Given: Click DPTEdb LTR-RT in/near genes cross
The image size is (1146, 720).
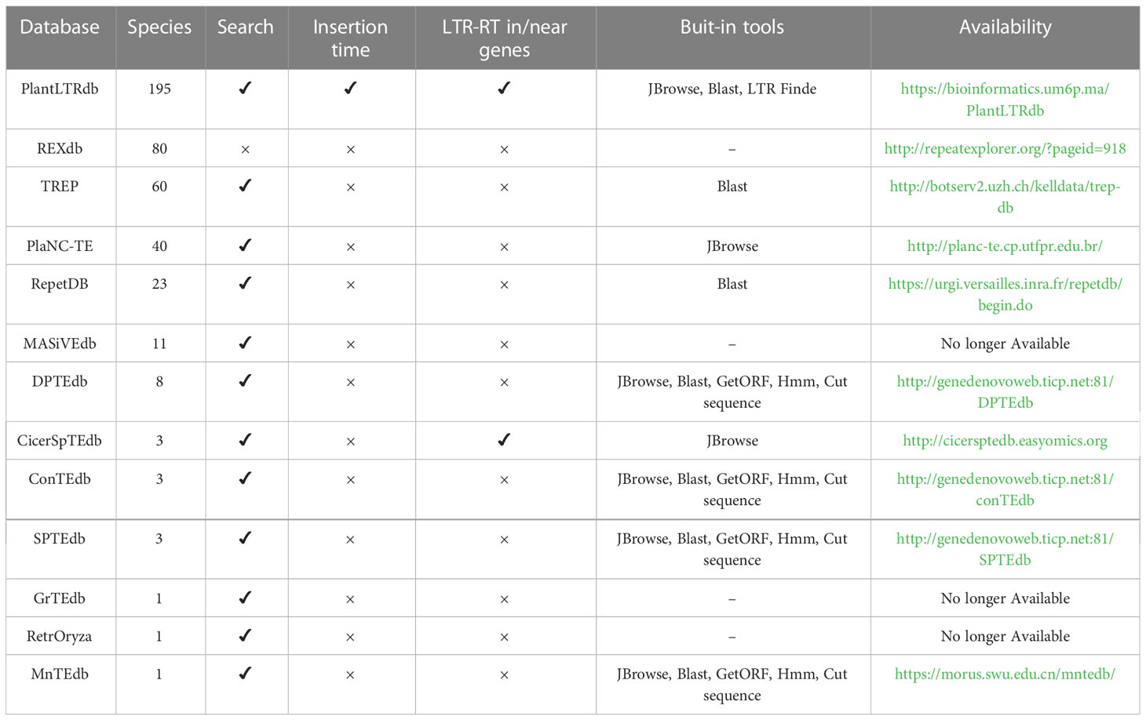Looking at the screenshot, I should click(504, 383).
